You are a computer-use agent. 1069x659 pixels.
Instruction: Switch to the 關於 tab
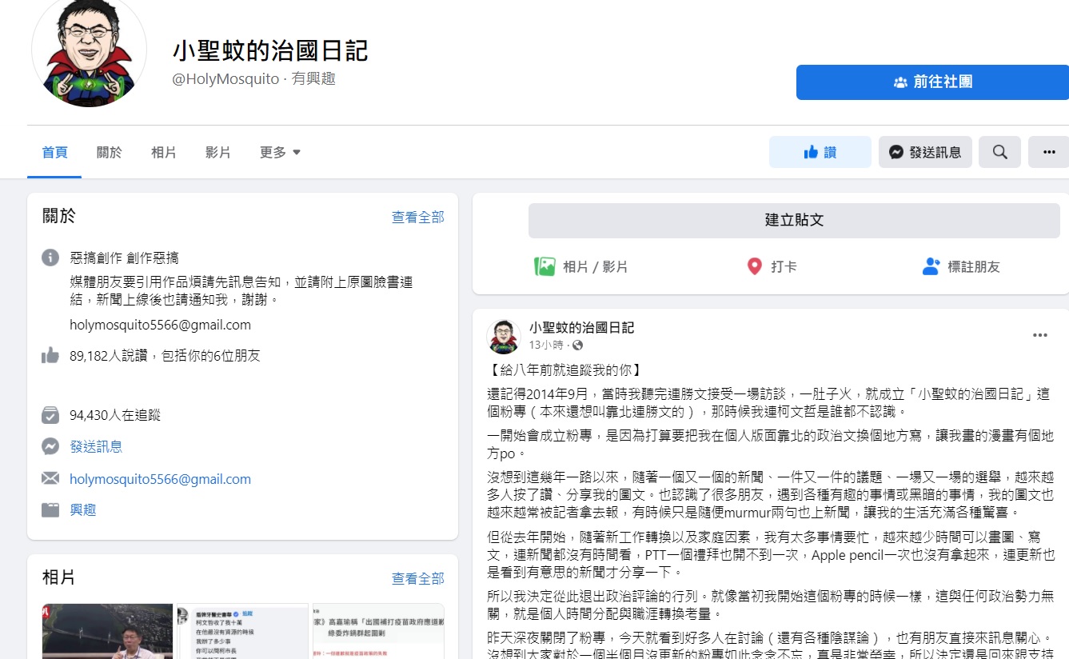tap(109, 152)
